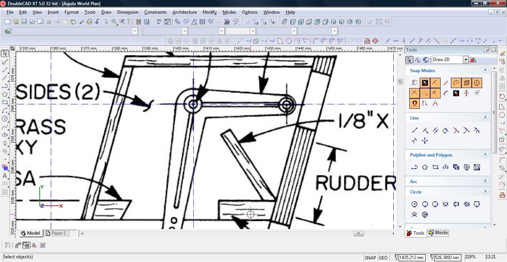Select the Polygon tool in Polyline and Polygon
This screenshot has height=262, width=507.
(x=425, y=167)
